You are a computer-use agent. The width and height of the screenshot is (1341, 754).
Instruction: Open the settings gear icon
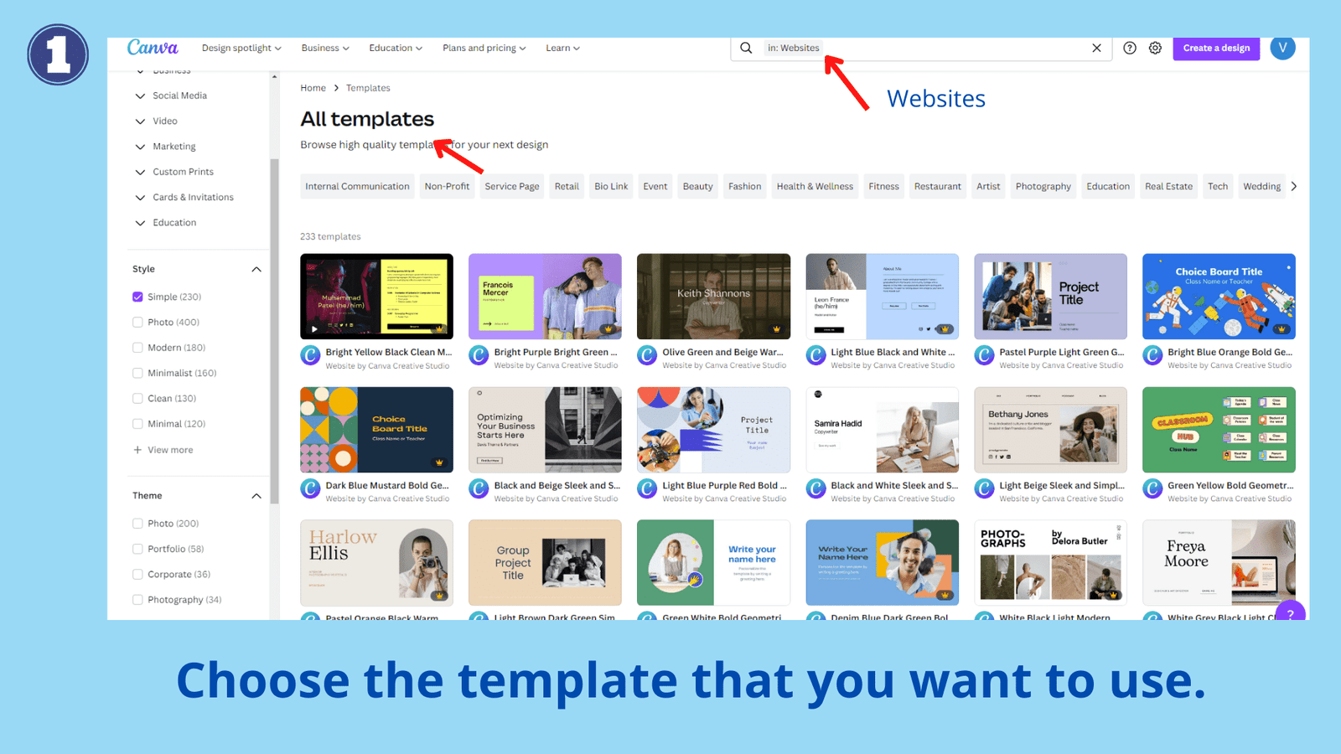coord(1155,48)
